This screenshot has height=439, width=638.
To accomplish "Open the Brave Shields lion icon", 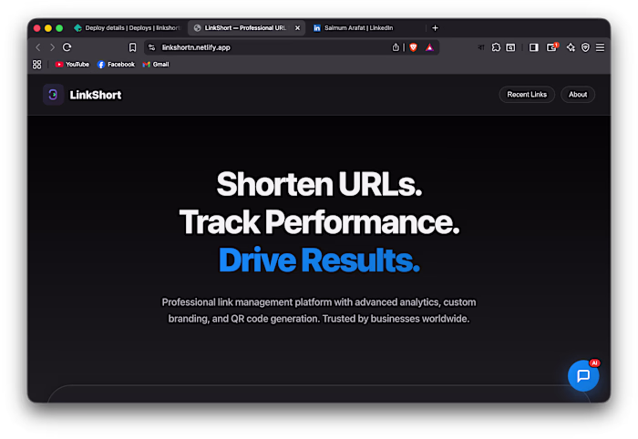I will pos(414,47).
